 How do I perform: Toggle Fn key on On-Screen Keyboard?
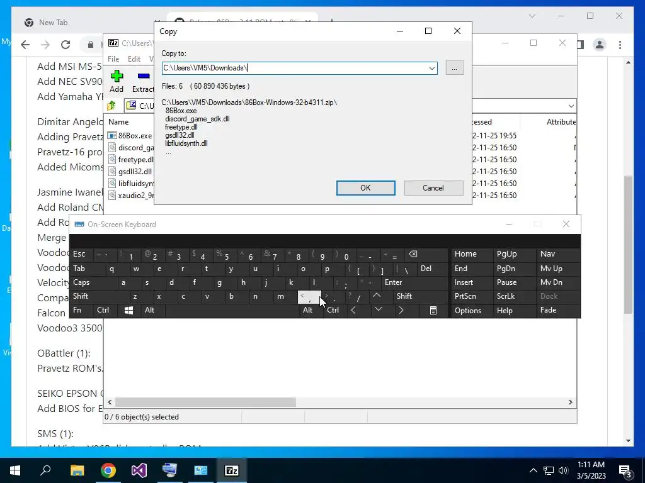click(77, 311)
